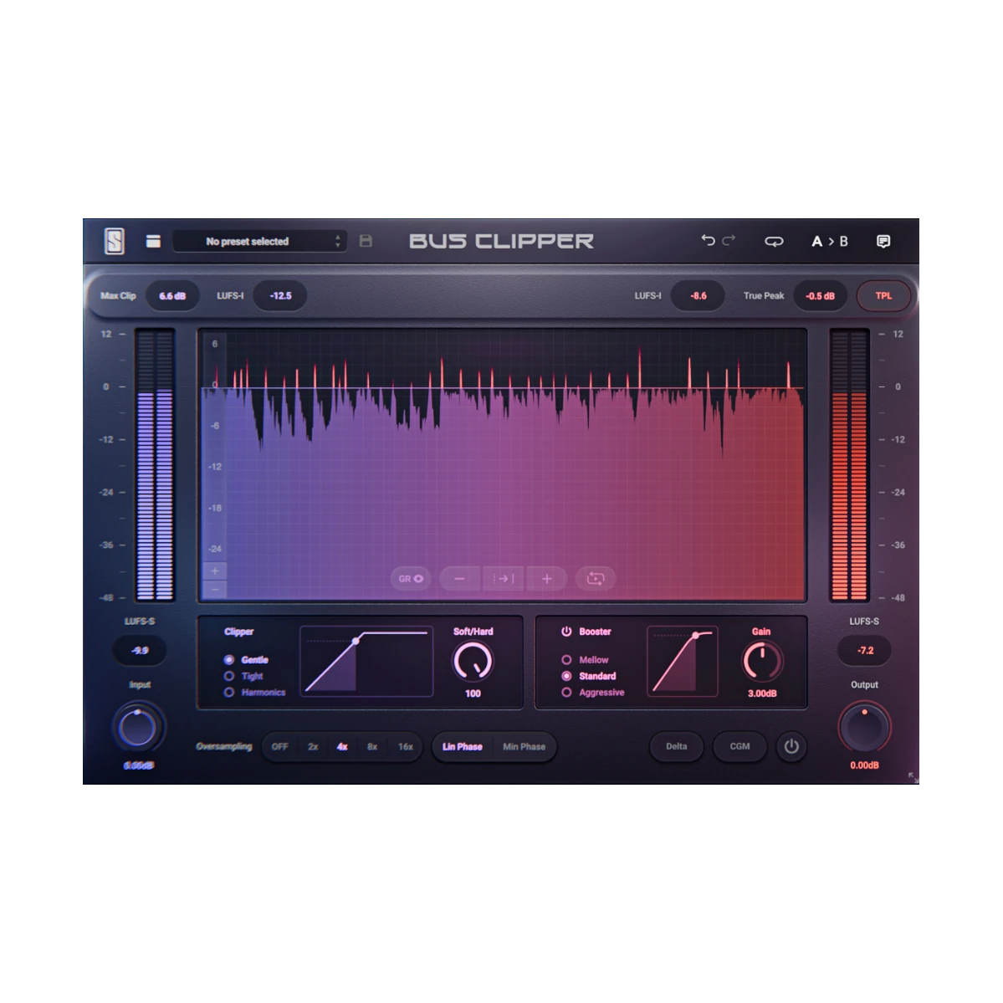Toggle the GR visibility eye button
Viewport: 1003px width, 1003px height.
(410, 578)
